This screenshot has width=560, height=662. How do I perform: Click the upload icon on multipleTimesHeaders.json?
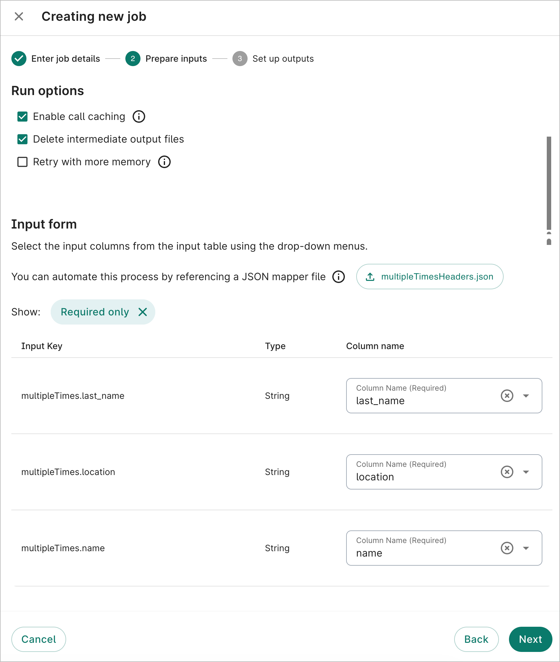click(370, 277)
